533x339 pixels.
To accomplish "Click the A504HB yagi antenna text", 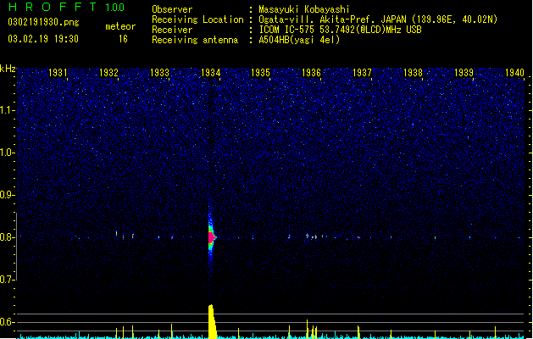I will coord(299,40).
